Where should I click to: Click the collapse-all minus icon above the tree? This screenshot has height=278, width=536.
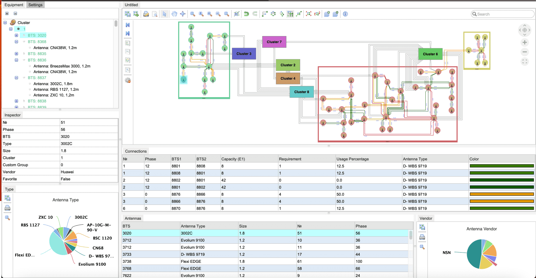[x=15, y=13]
